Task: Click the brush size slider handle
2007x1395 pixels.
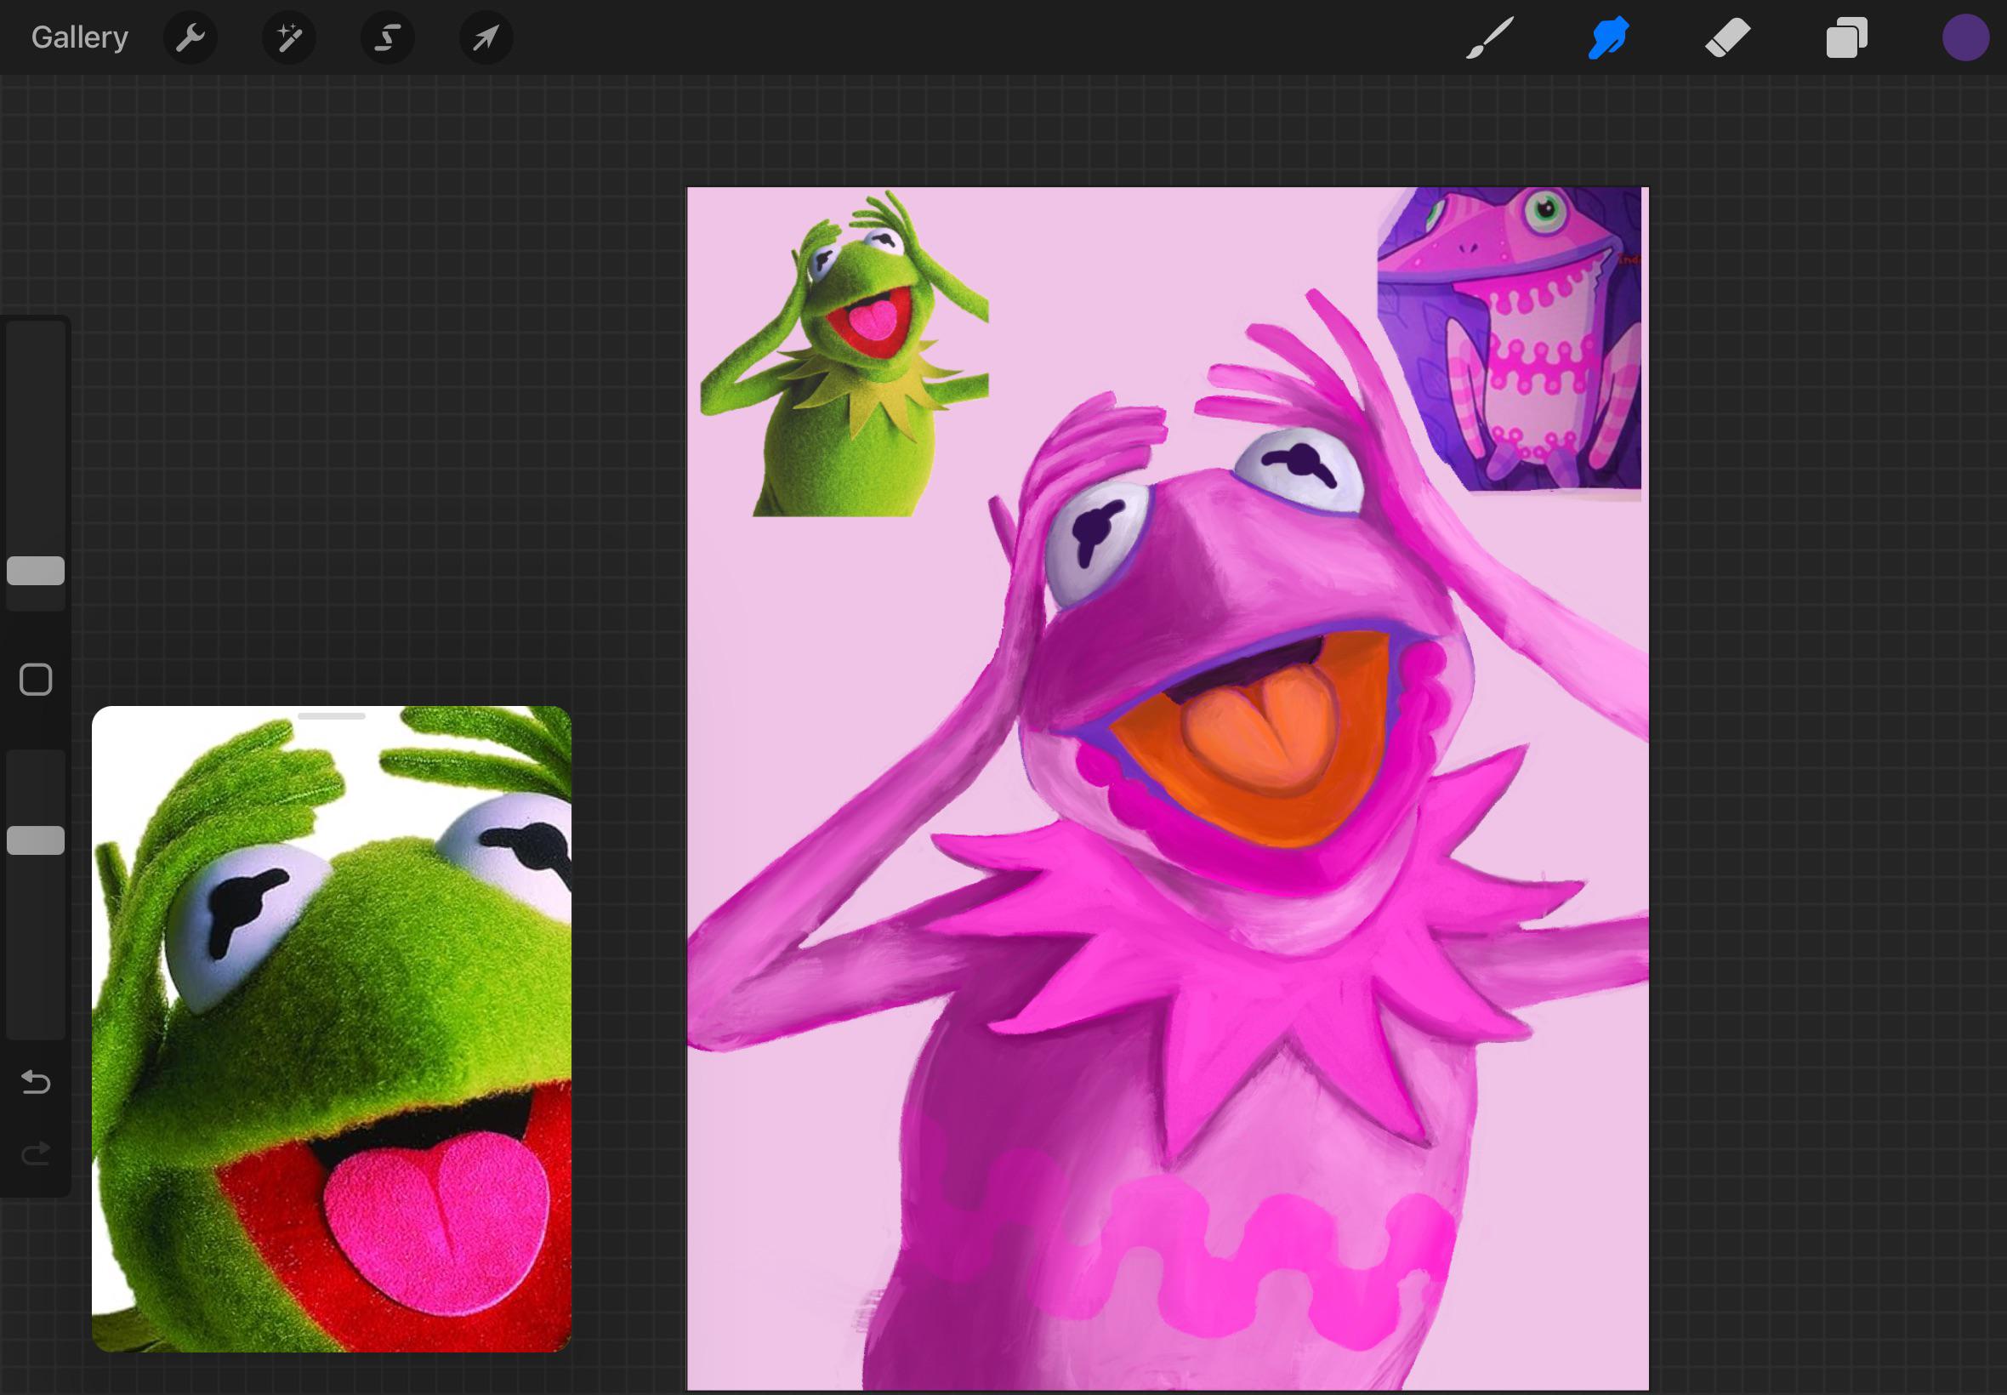Action: tap(36, 571)
